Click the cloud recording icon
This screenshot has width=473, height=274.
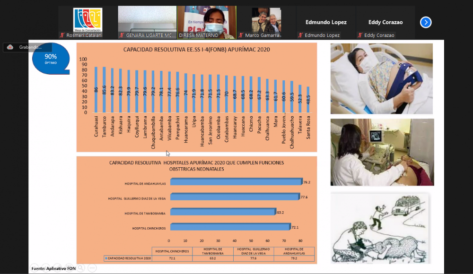click(10, 47)
